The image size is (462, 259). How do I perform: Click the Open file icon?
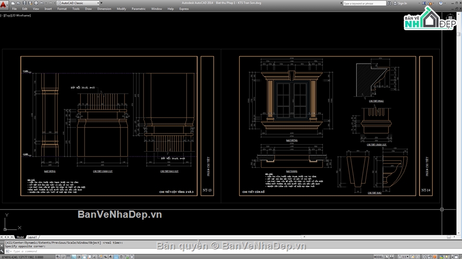coord(19,3)
